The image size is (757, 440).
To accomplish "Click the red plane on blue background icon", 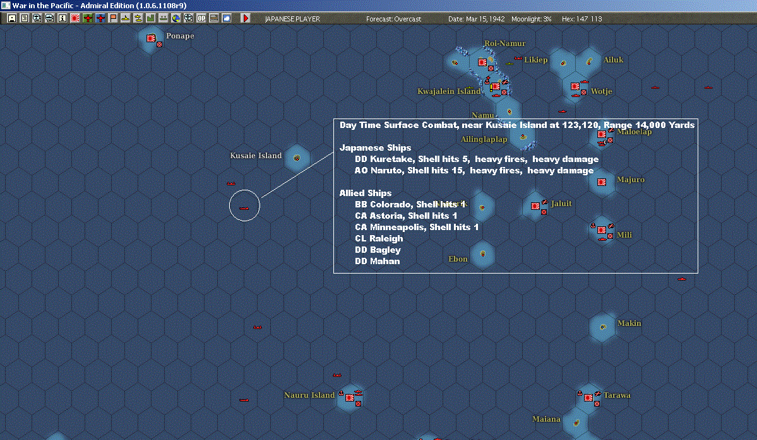I will click(100, 18).
